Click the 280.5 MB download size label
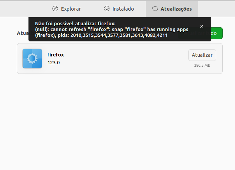This screenshot has height=170, width=235. (202, 65)
